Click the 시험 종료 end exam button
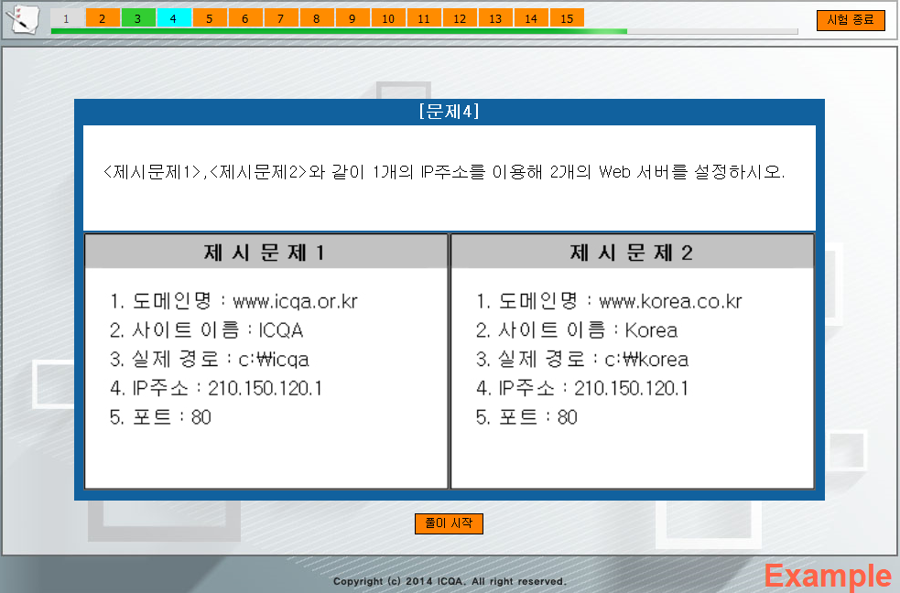Screen dimensions: 900x593 [x=851, y=18]
